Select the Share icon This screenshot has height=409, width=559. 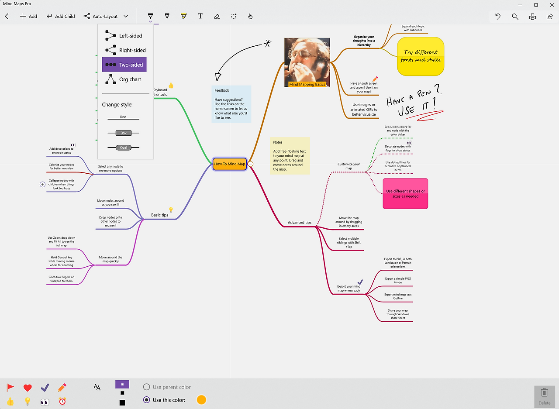(x=549, y=16)
